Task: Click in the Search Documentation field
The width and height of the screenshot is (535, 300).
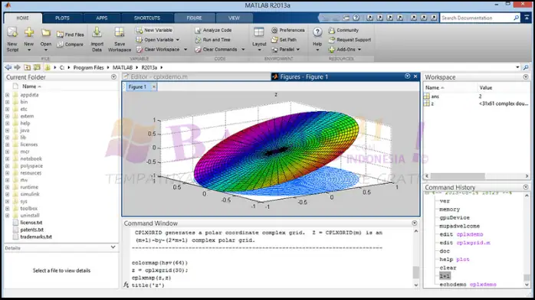Action: [x=477, y=18]
